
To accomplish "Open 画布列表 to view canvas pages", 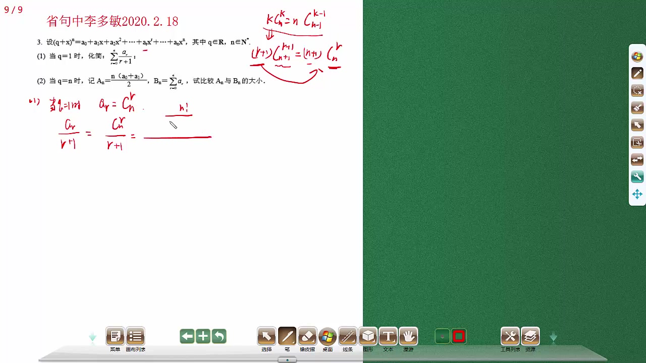I will pyautogui.click(x=135, y=336).
